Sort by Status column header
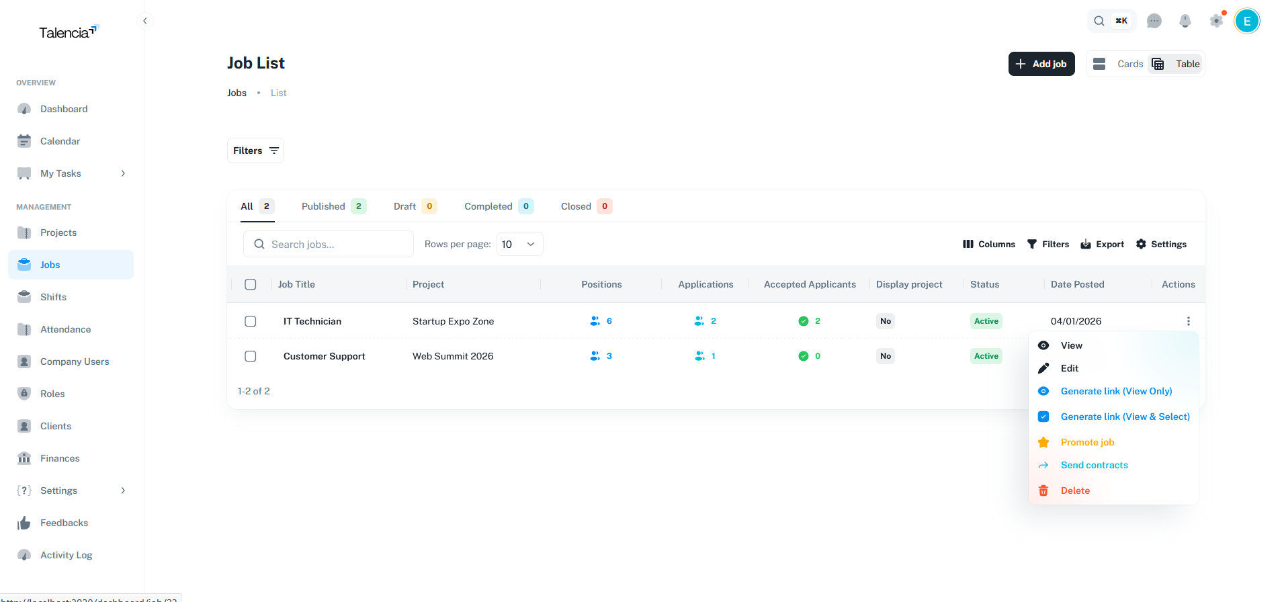 (984, 284)
